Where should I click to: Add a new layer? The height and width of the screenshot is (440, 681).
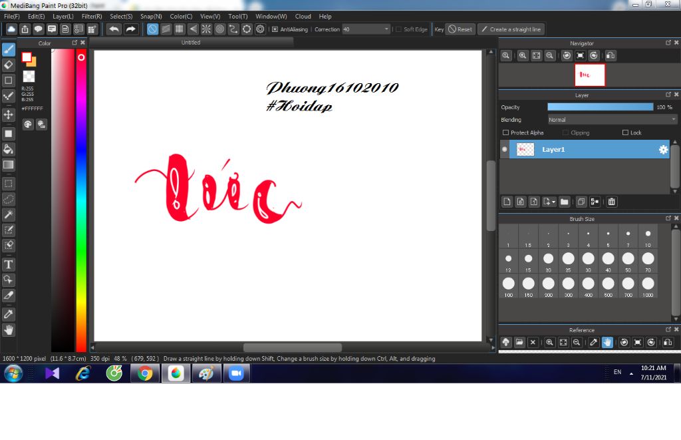click(x=507, y=202)
